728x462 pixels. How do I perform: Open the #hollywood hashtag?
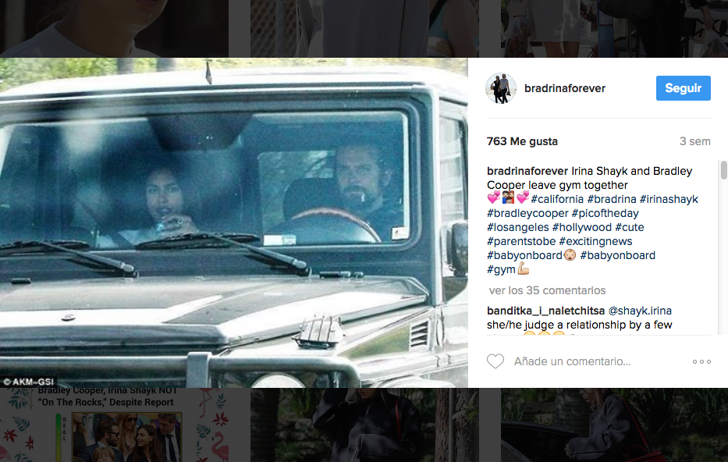582,227
